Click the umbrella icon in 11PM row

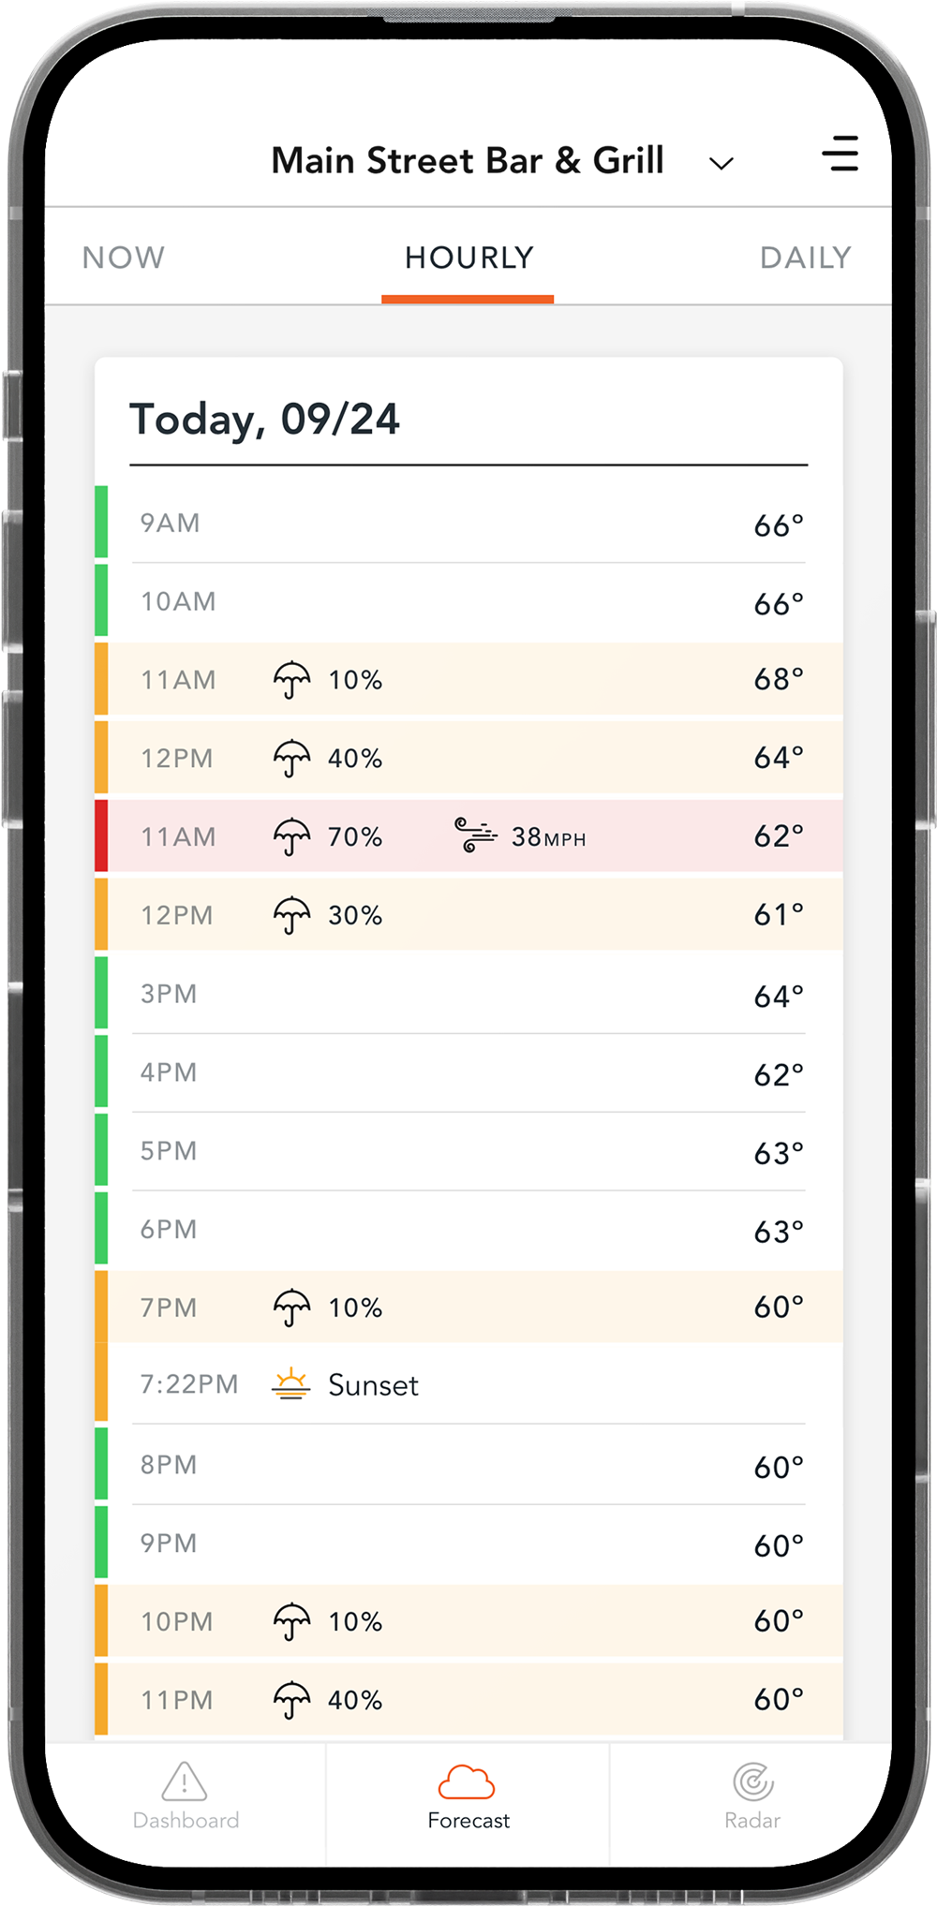pos(291,1700)
